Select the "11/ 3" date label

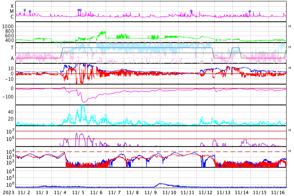coord(42,192)
